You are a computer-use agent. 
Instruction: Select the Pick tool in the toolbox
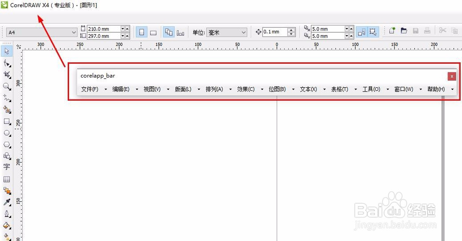tap(6, 51)
